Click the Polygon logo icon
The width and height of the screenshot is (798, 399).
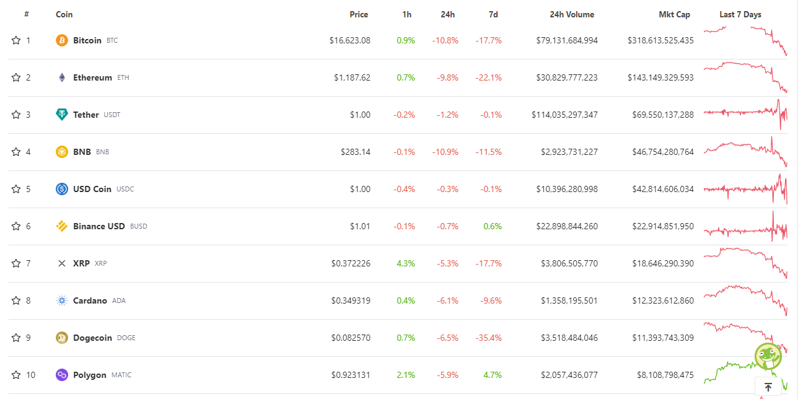pos(62,375)
